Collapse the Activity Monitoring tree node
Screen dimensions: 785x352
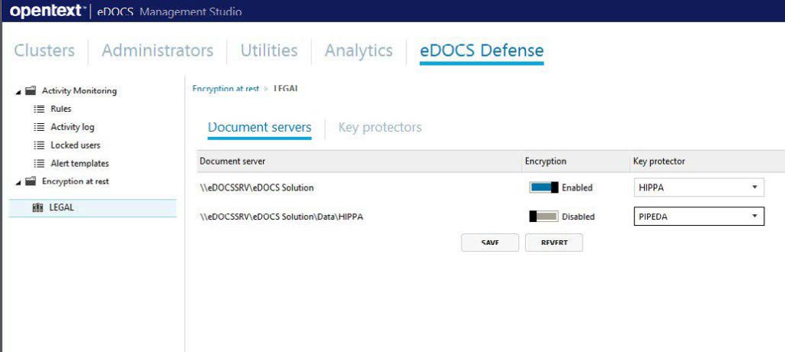tap(18, 92)
